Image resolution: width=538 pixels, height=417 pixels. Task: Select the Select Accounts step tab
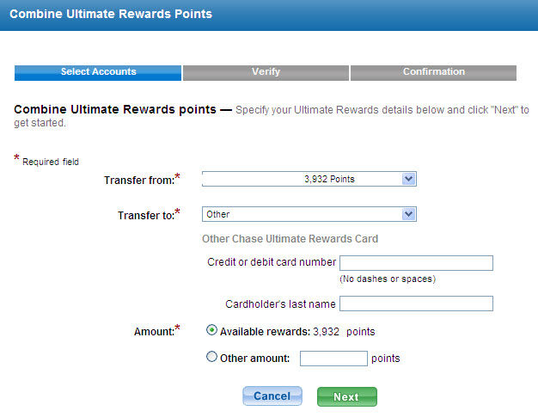coord(98,73)
